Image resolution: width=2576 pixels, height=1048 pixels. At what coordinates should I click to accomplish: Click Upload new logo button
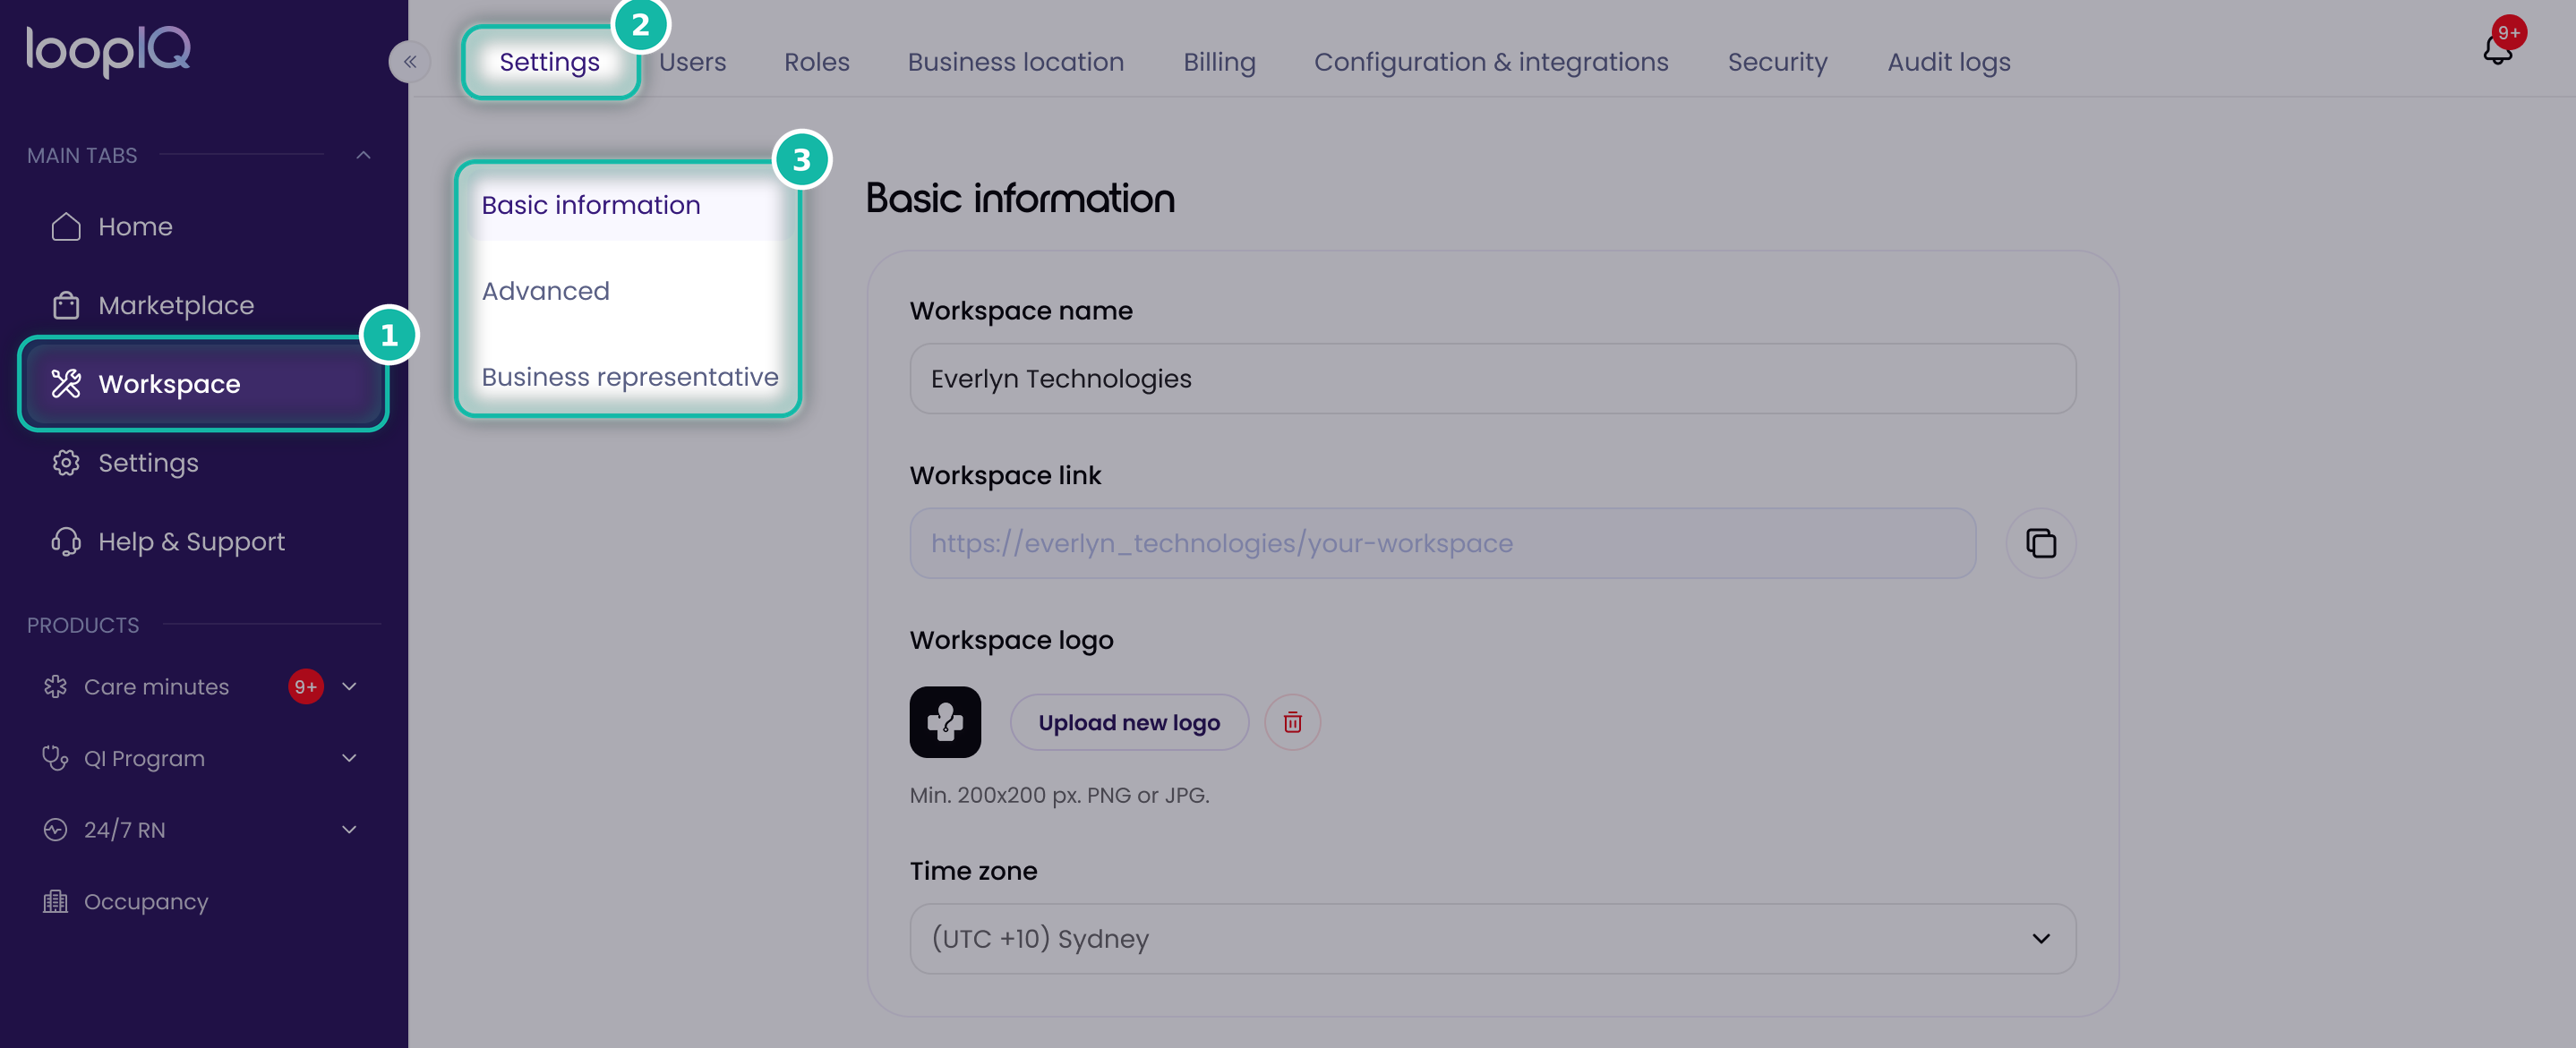tap(1129, 722)
